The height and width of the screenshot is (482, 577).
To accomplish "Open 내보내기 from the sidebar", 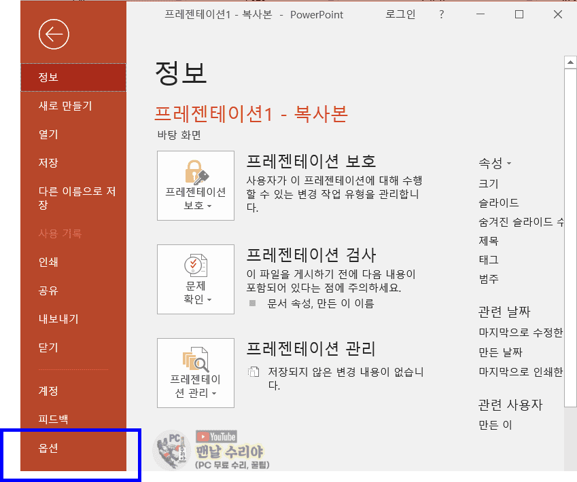I will (x=58, y=319).
